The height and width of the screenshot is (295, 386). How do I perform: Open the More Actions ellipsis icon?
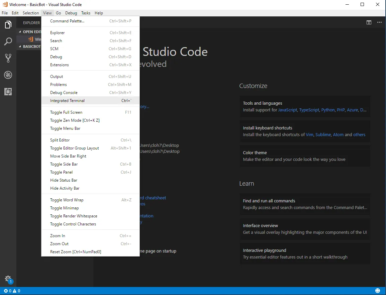[x=379, y=22]
